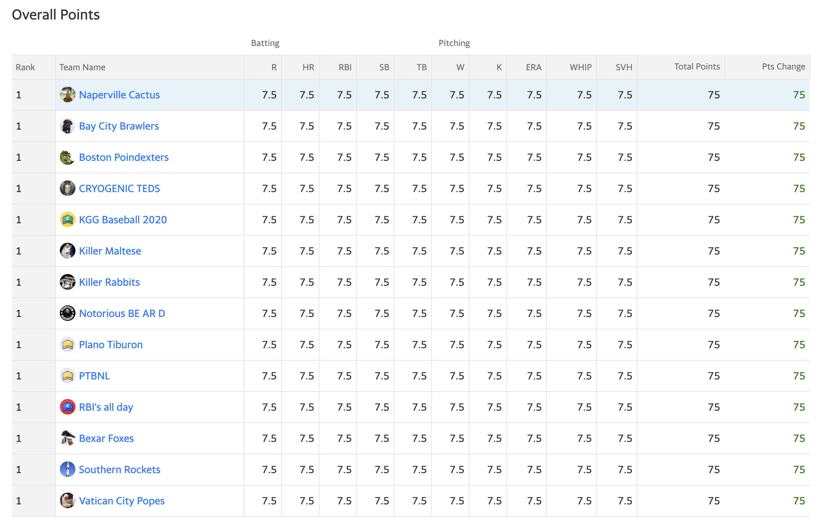Click the CRYOGENIC TEDS team avatar
The image size is (821, 527).
pyautogui.click(x=68, y=188)
